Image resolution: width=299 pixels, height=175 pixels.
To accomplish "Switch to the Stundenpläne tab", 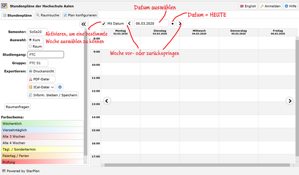I will (17, 15).
